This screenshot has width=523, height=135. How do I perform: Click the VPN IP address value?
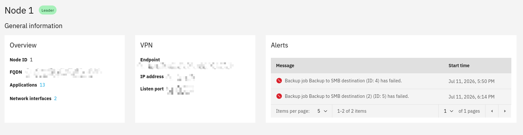[x=180, y=77]
